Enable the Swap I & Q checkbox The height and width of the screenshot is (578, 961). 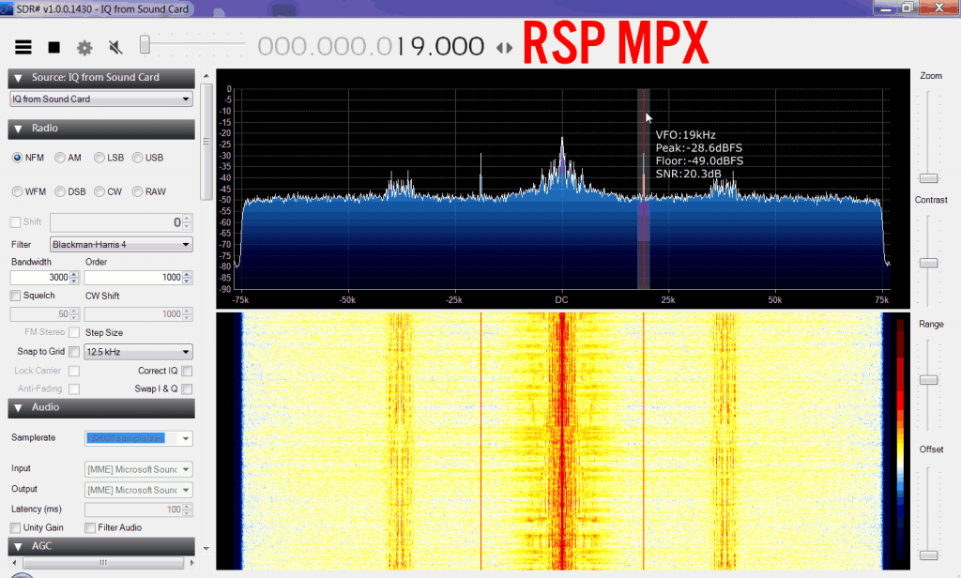(187, 388)
